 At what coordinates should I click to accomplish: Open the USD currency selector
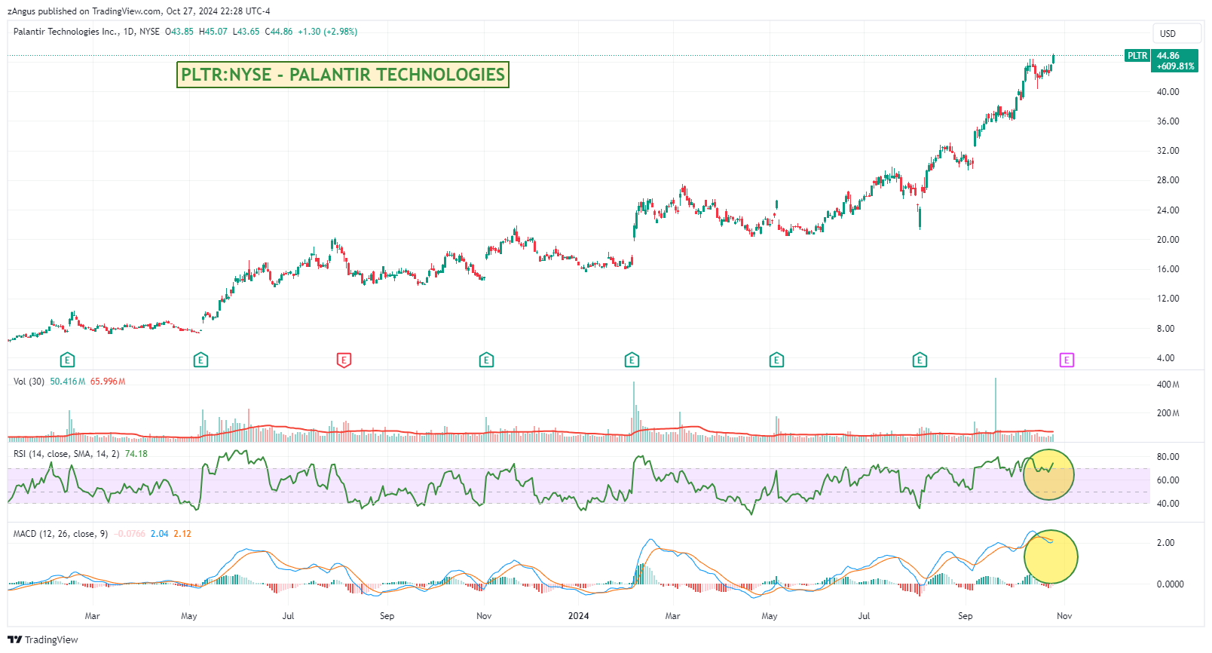pos(1177,34)
